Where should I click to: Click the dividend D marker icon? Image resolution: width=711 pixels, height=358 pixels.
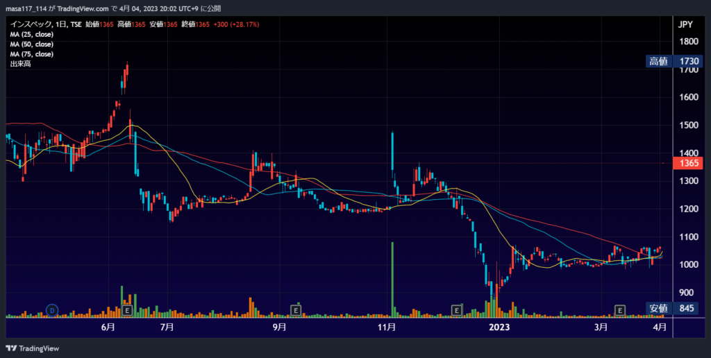(x=53, y=310)
